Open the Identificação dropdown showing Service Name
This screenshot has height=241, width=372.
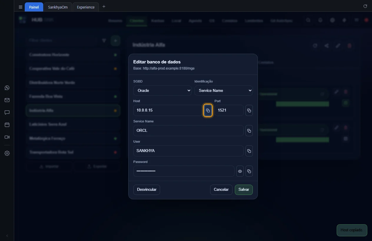tap(223, 90)
